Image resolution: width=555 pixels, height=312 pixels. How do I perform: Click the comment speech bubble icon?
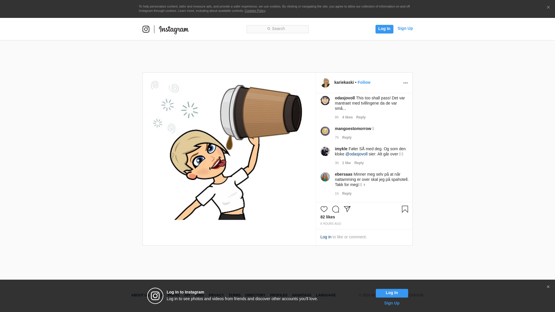point(335,209)
